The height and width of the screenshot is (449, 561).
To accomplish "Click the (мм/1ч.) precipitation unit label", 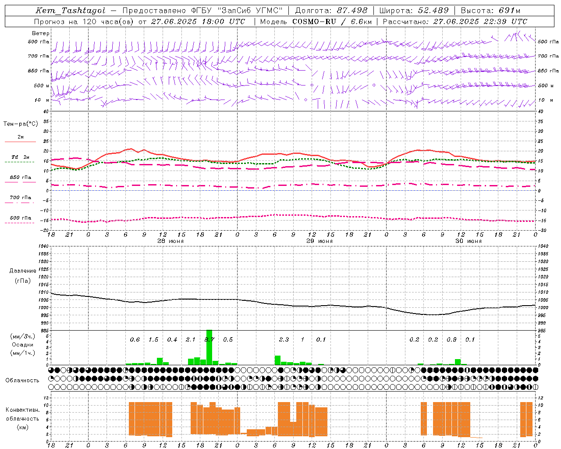I will tap(23, 353).
